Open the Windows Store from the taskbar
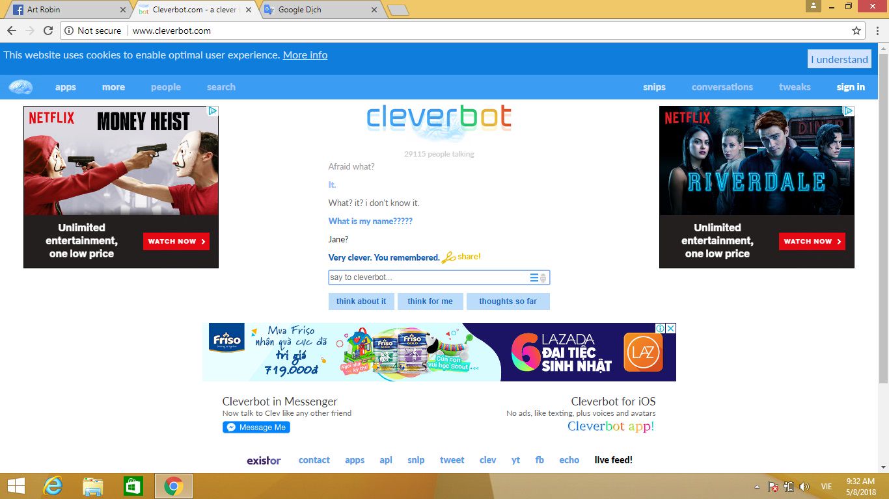This screenshot has width=889, height=499. (133, 486)
